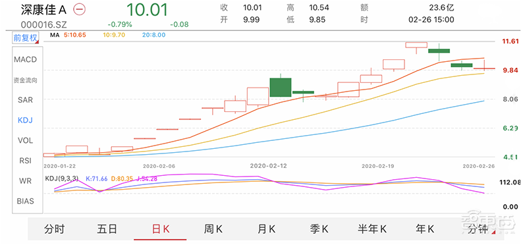527x245 pixels.
Task: Switch to the 年K tab
Action: [x=425, y=229]
